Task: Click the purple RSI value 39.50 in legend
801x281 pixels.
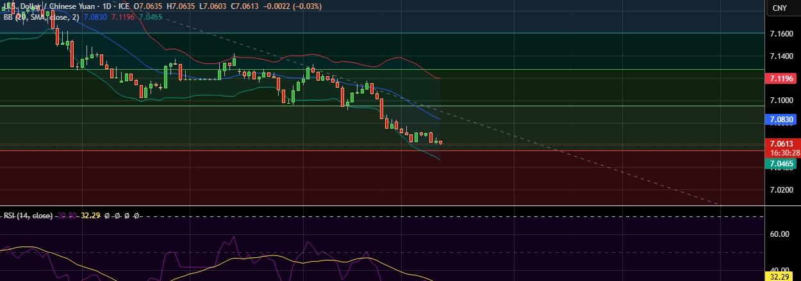Action: tap(67, 216)
